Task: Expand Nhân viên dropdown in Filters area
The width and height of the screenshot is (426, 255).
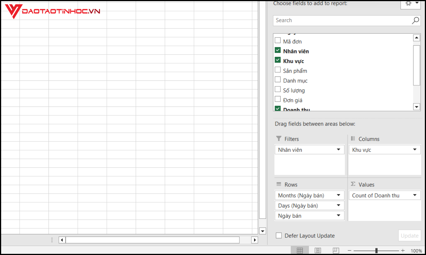Action: click(x=338, y=150)
